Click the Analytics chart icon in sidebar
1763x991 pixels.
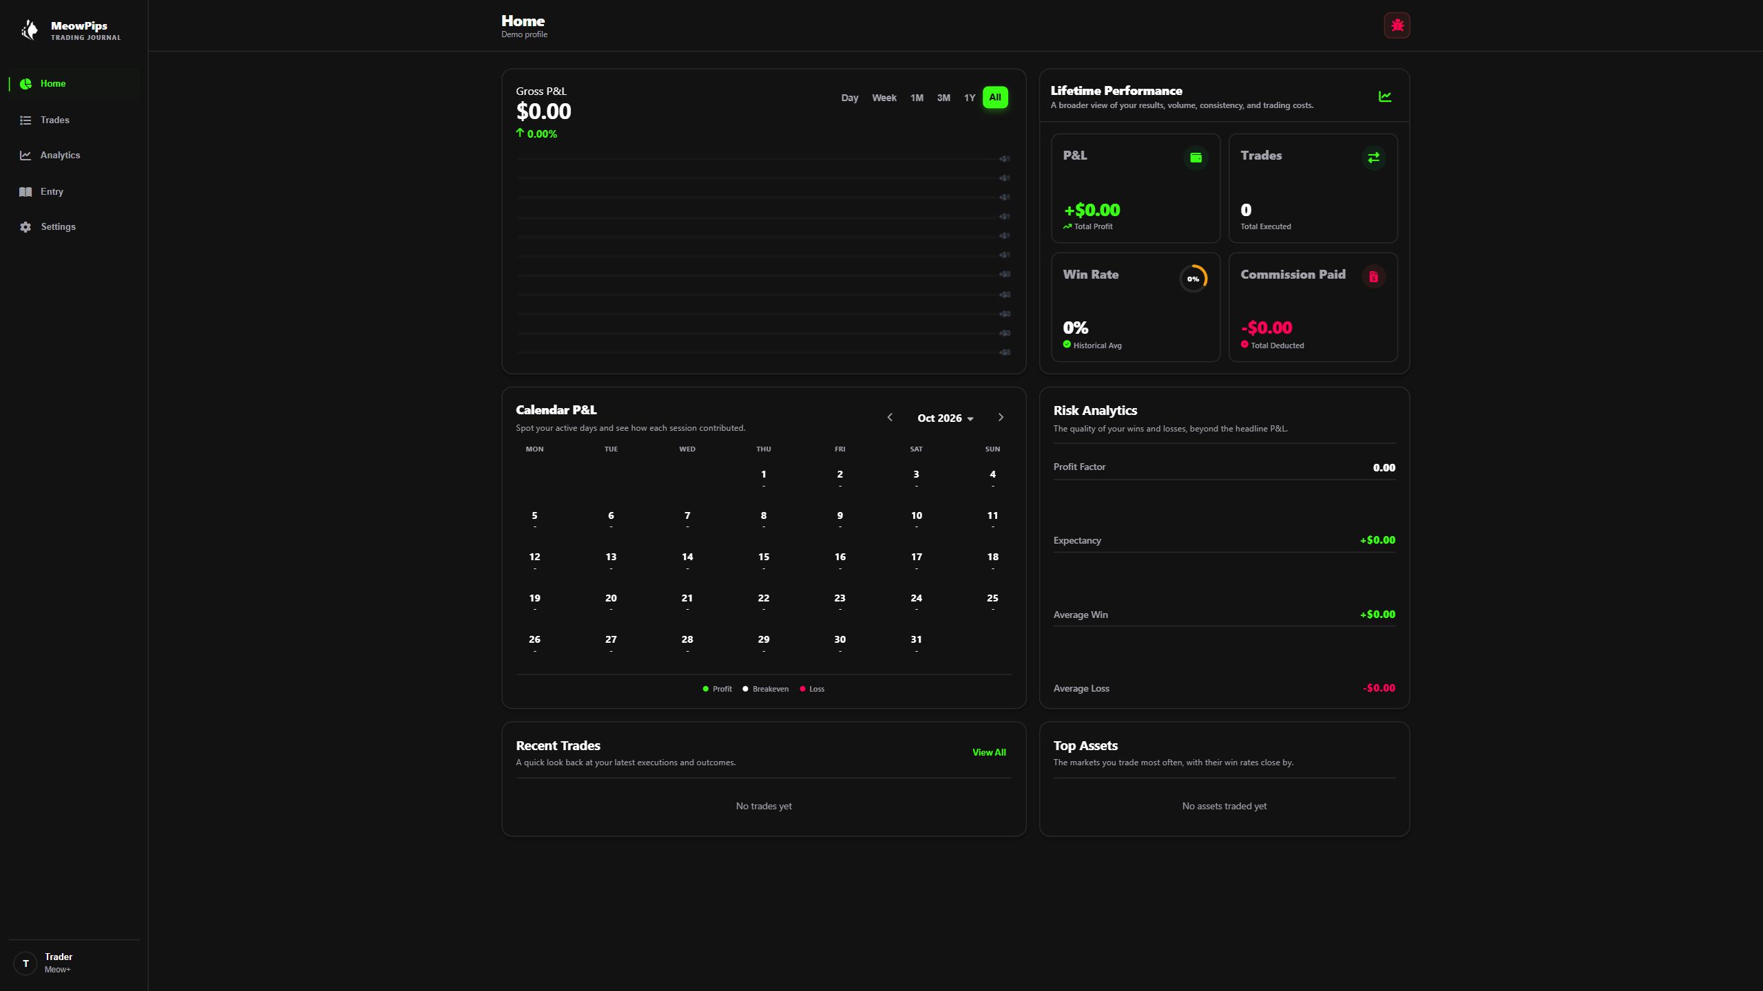click(x=25, y=156)
